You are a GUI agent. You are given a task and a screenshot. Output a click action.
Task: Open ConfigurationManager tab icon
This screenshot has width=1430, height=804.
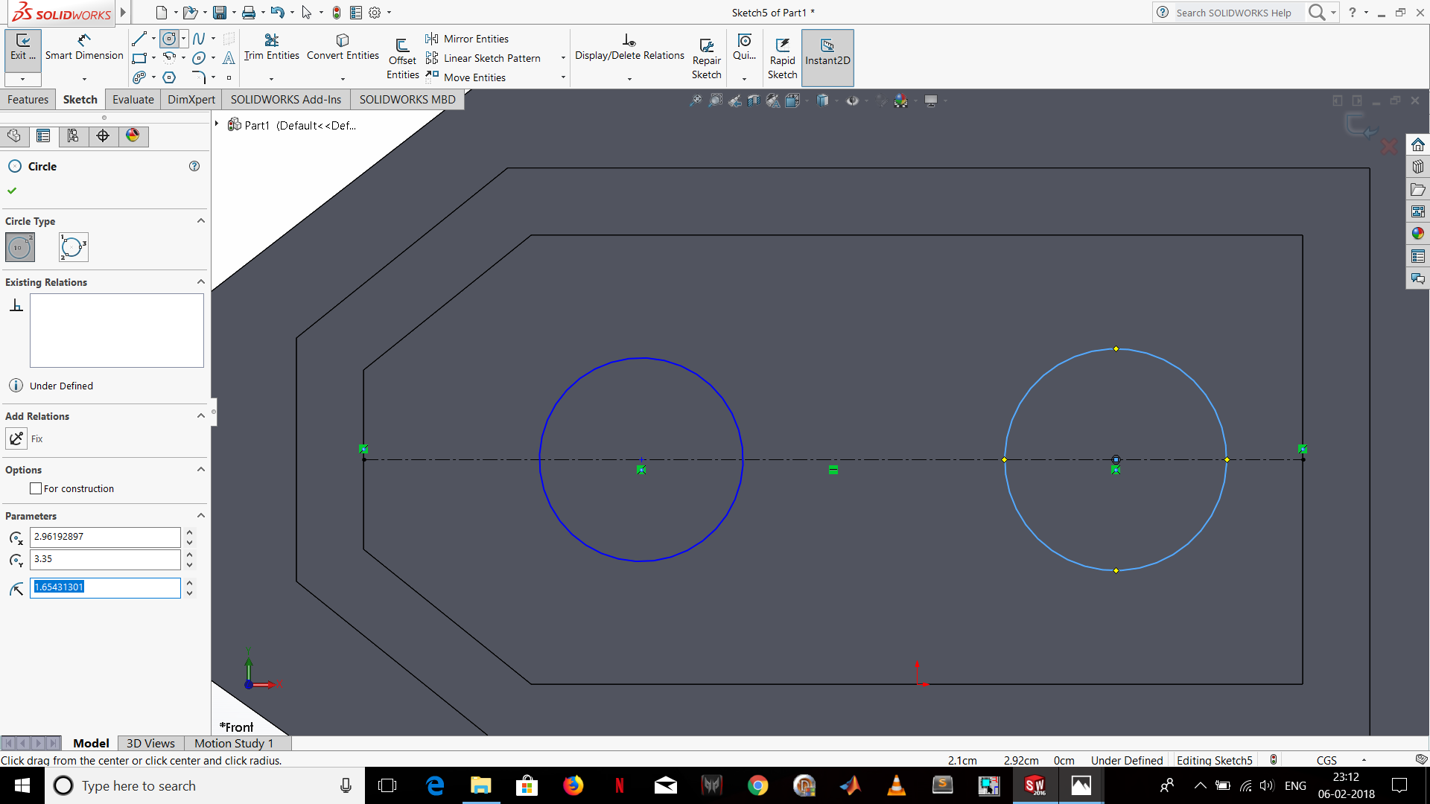click(73, 135)
